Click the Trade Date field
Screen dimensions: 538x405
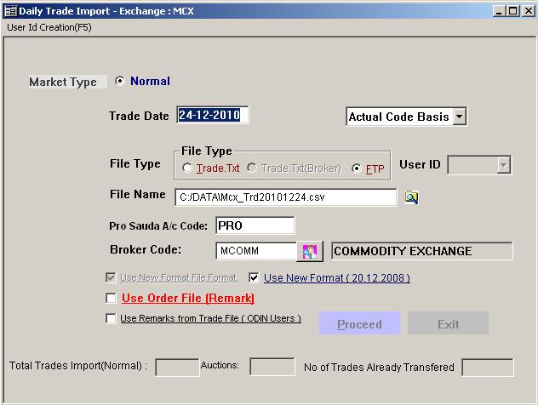pyautogui.click(x=213, y=116)
